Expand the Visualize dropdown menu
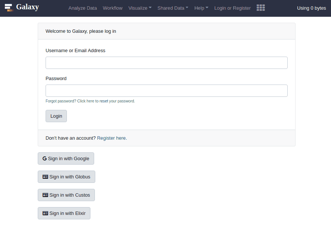 point(140,8)
